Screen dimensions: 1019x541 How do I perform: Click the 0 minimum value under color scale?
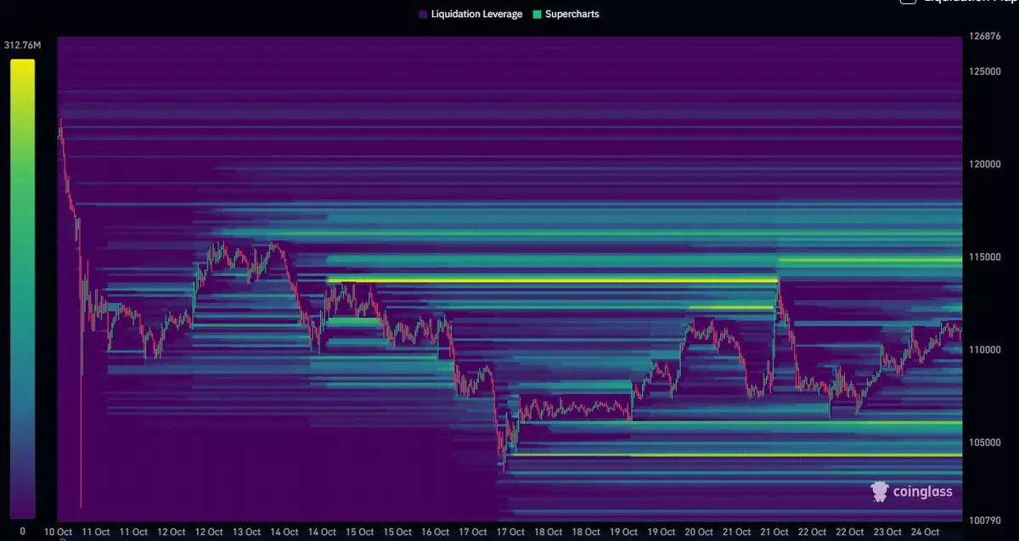(x=22, y=532)
